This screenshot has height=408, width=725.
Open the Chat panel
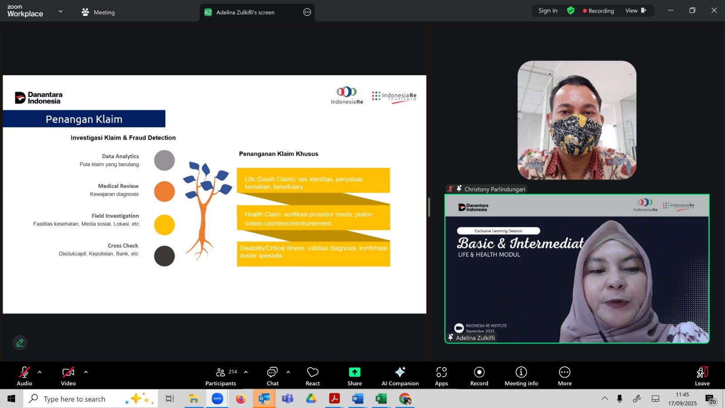(272, 376)
